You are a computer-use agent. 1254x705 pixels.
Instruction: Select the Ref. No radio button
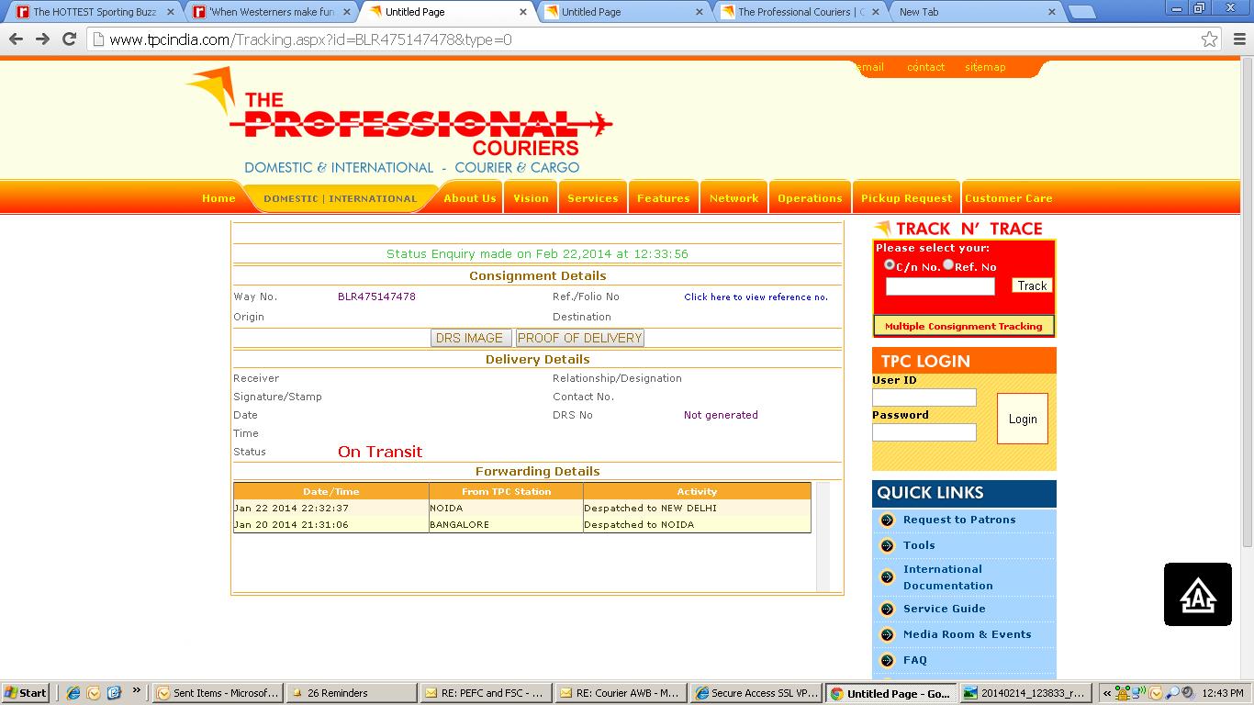tap(948, 264)
